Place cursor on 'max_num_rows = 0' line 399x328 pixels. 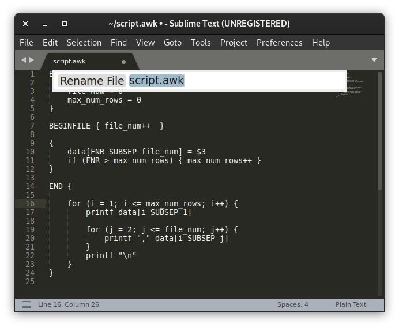[104, 100]
